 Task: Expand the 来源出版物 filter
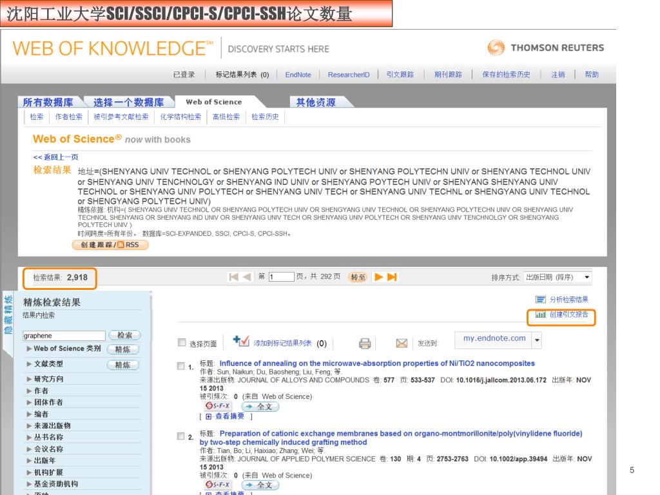(29, 425)
